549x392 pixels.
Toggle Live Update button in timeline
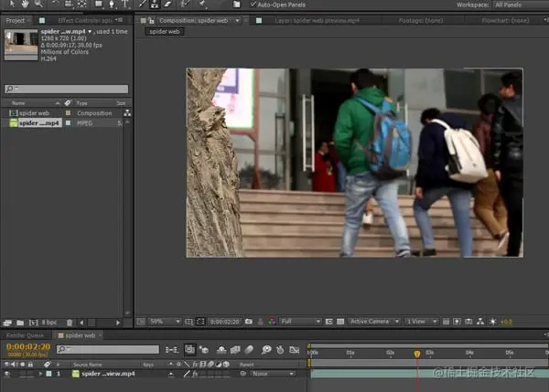point(189,349)
